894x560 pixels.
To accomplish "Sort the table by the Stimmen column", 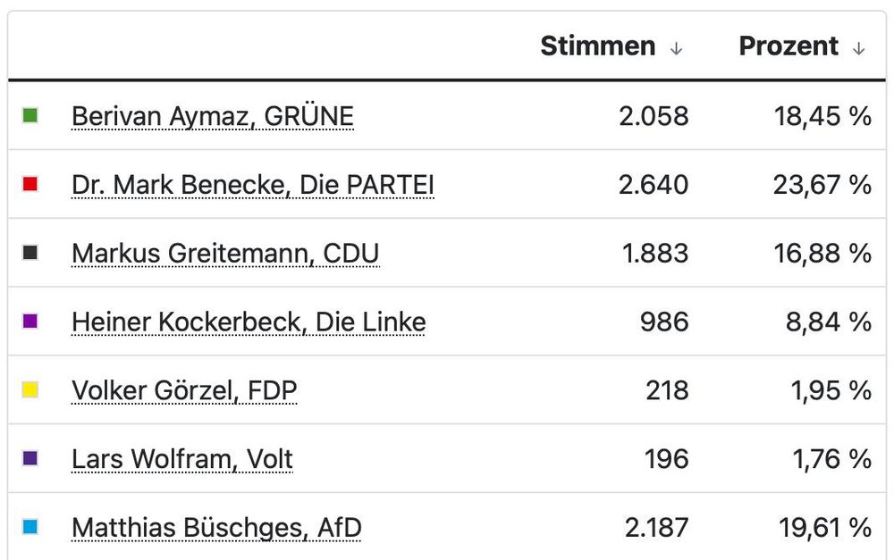I will [596, 46].
